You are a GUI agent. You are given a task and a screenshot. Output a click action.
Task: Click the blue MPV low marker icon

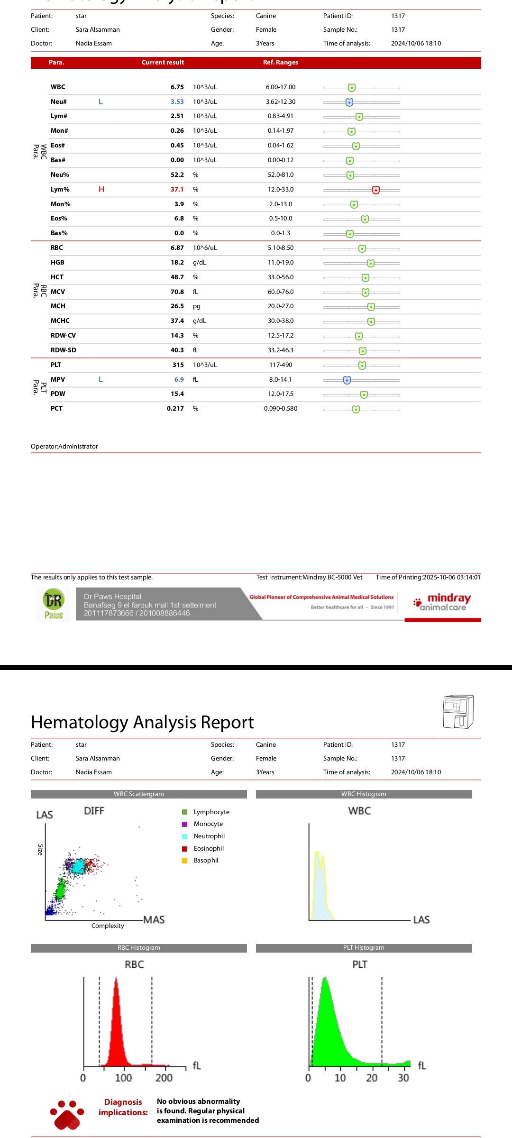[347, 380]
